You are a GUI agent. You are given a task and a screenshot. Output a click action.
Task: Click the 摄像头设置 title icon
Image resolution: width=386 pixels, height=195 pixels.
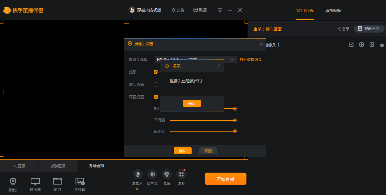coord(130,44)
